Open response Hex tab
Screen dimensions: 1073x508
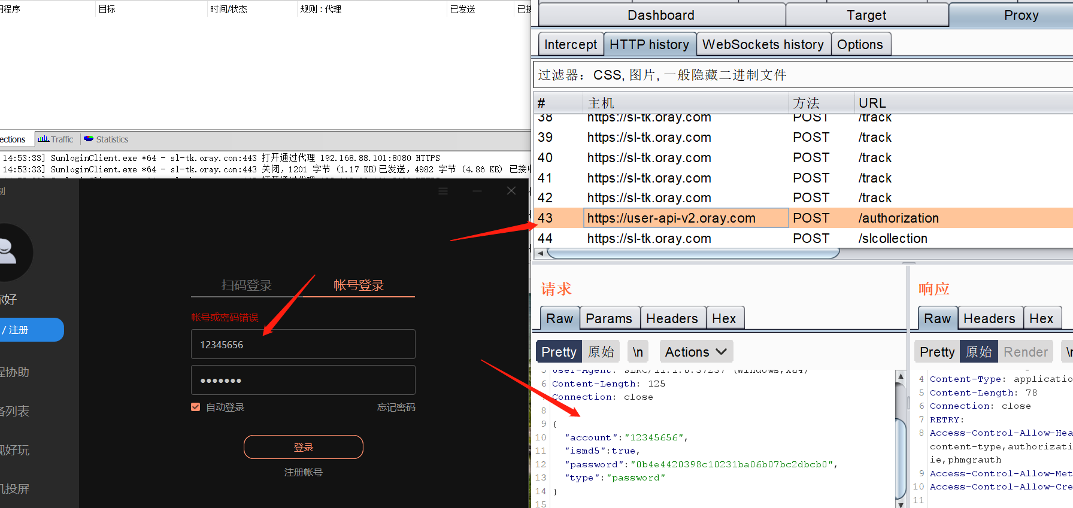(x=1041, y=318)
